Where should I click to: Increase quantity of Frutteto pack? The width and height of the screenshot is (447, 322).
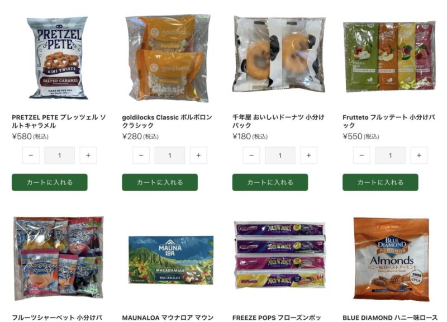click(x=419, y=155)
